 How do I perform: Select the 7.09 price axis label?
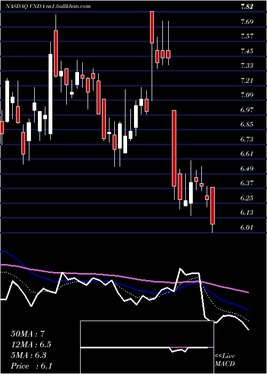coord(247,95)
